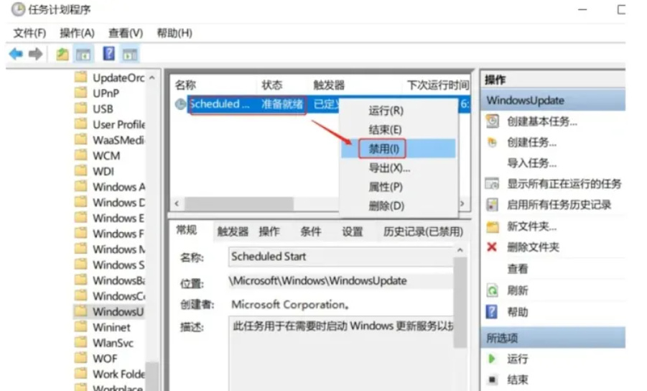
Task: Open the 帮助(H) menu
Action: [x=174, y=33]
